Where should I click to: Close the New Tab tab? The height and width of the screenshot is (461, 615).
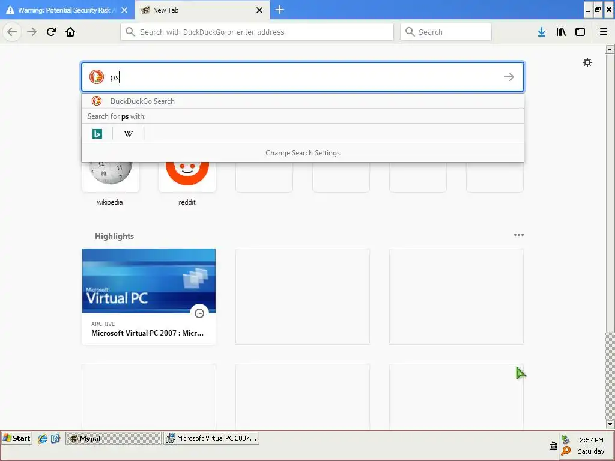point(259,10)
